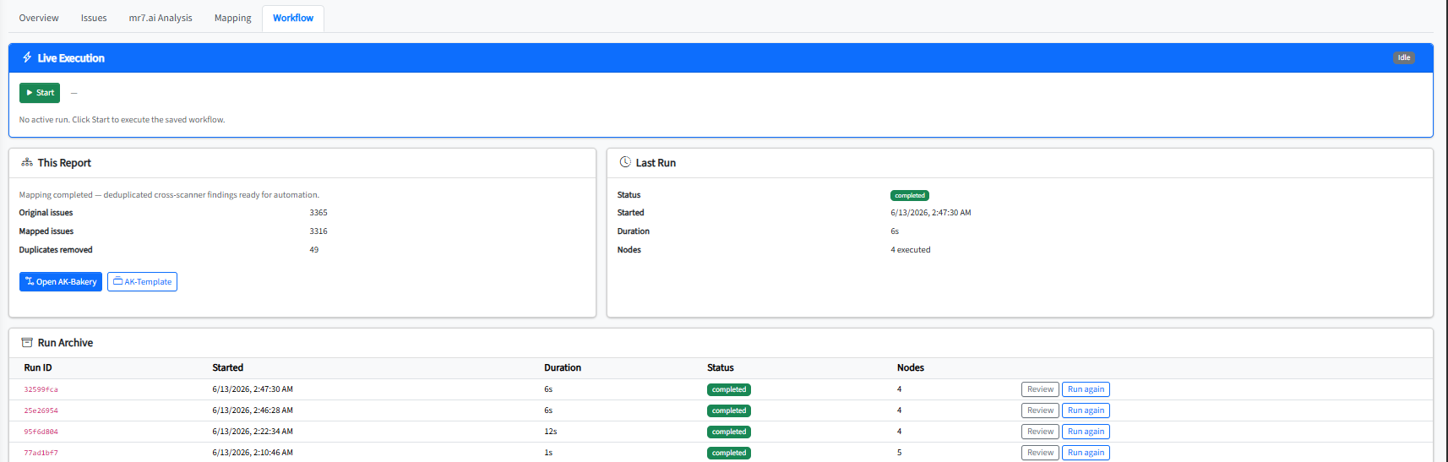Click the Nodes column header in Run Archive
The image size is (1448, 462).
tap(911, 367)
